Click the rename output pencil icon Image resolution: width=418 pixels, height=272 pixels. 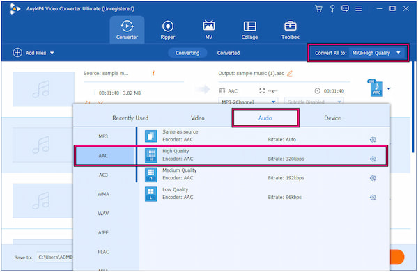[290, 74]
